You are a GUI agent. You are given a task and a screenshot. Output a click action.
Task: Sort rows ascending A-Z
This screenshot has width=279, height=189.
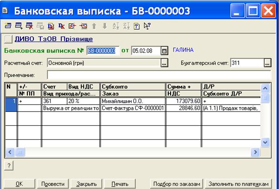tap(116, 26)
